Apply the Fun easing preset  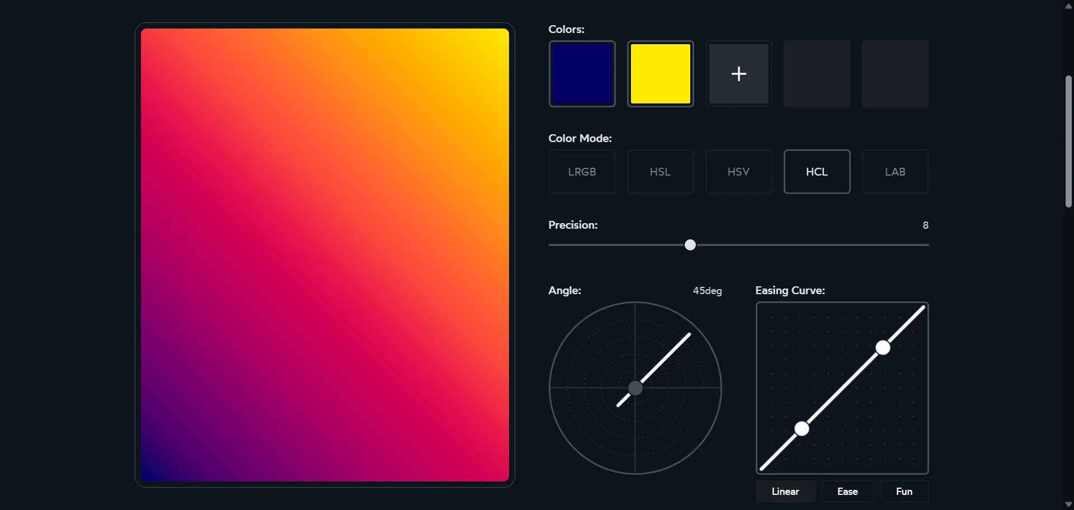coord(905,491)
